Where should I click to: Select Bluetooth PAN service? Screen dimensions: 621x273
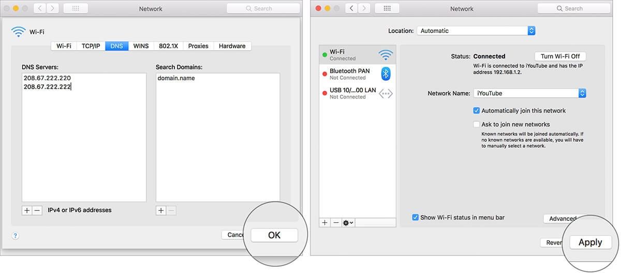coord(357,74)
